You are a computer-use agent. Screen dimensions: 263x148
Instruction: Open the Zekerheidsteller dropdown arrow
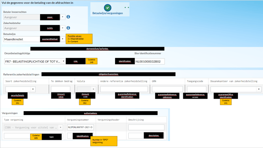point(62,28)
